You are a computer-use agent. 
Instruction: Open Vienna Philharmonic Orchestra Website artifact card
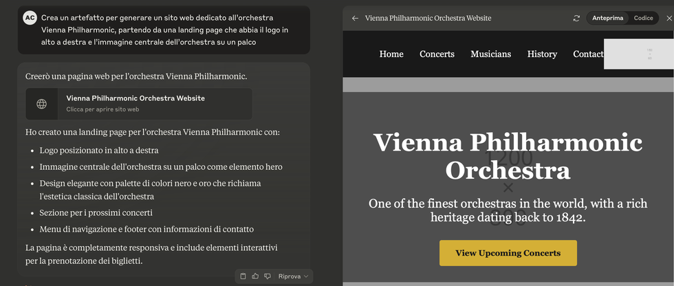(x=139, y=104)
